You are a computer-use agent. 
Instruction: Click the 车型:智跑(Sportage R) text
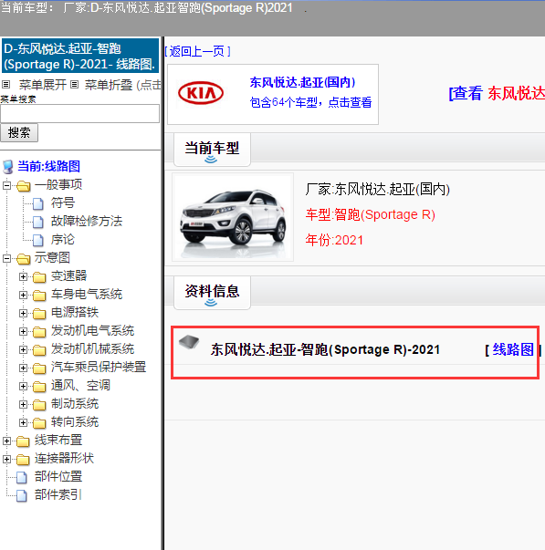371,214
